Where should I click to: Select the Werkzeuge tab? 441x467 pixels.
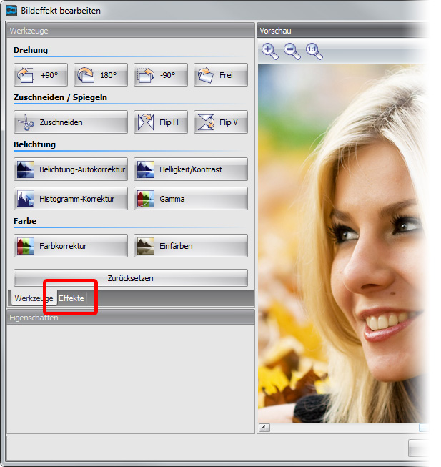[x=34, y=298]
